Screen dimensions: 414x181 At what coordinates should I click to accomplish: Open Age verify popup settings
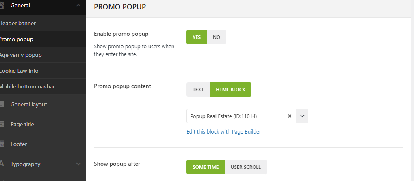pos(21,55)
